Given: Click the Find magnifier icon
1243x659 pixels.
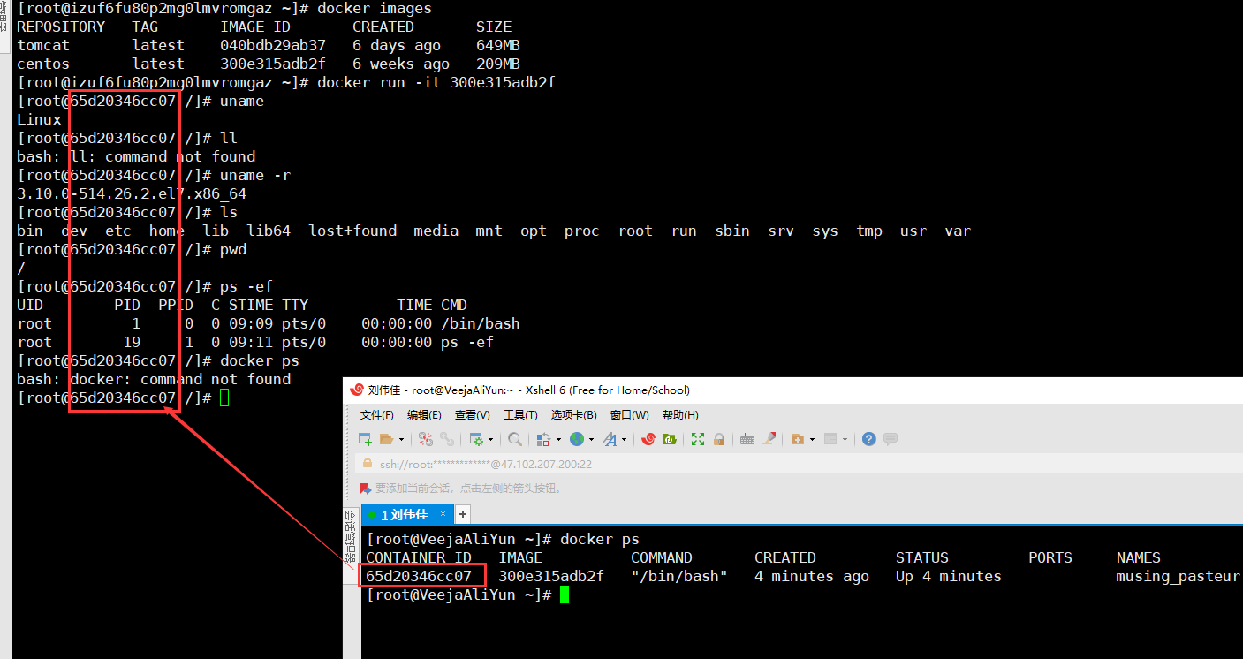Looking at the screenshot, I should (515, 439).
